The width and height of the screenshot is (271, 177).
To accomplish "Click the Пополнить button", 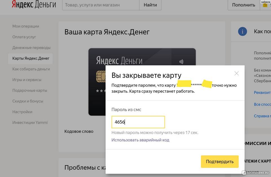I will pos(244,5).
